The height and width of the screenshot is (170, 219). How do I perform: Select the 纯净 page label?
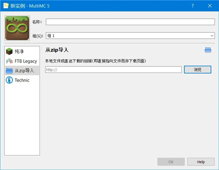pos(19,51)
